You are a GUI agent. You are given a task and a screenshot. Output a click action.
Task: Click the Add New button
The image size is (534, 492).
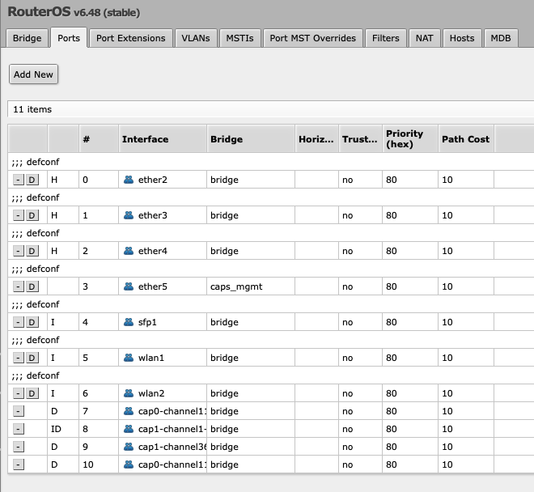click(33, 74)
